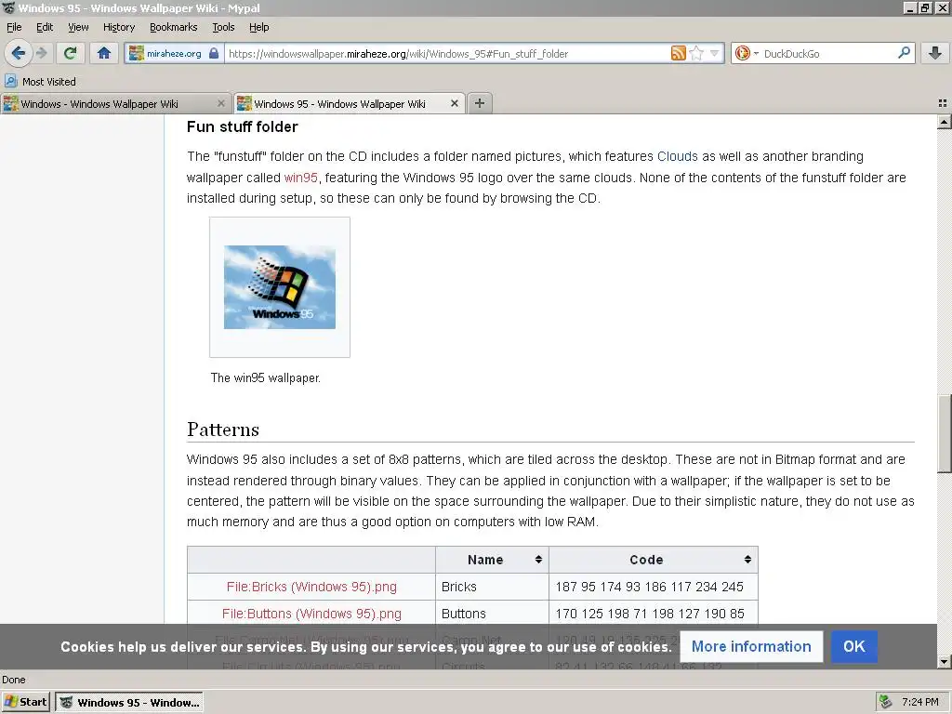This screenshot has width=952, height=714.
Task: Bookmark this page with the star icon
Action: 696,53
